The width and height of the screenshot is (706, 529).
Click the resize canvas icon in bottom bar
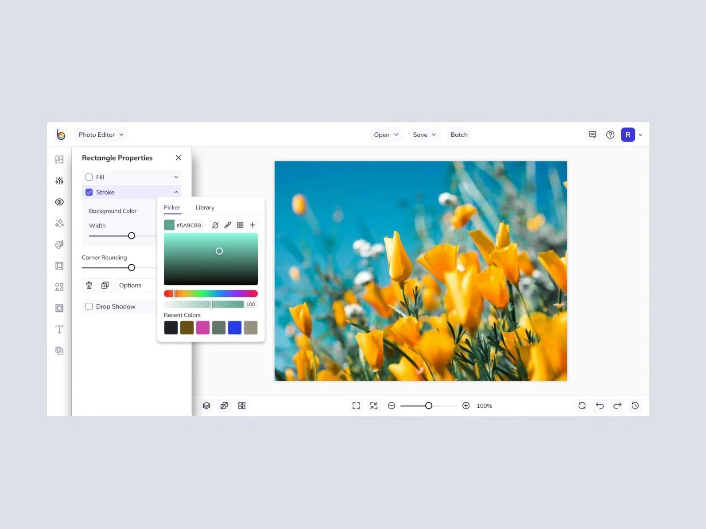click(224, 405)
